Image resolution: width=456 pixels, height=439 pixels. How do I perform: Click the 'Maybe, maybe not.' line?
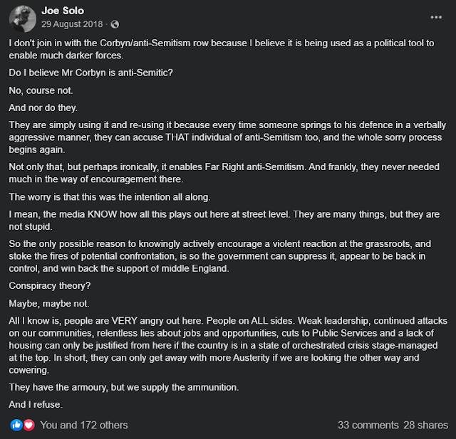(x=49, y=303)
